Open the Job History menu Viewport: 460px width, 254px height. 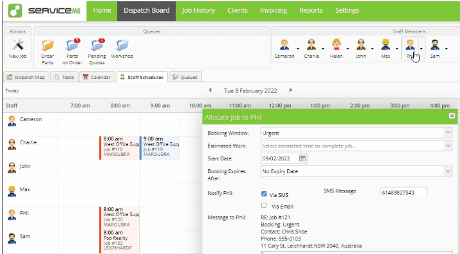(x=198, y=10)
